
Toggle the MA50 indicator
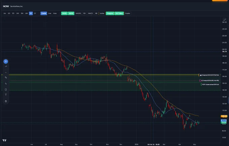71,13
